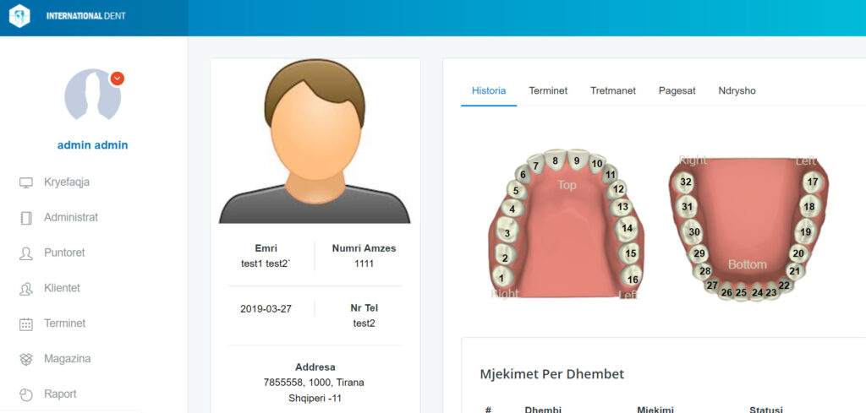Click the Klientet users icon
This screenshot has height=413, width=866.
[x=26, y=289]
